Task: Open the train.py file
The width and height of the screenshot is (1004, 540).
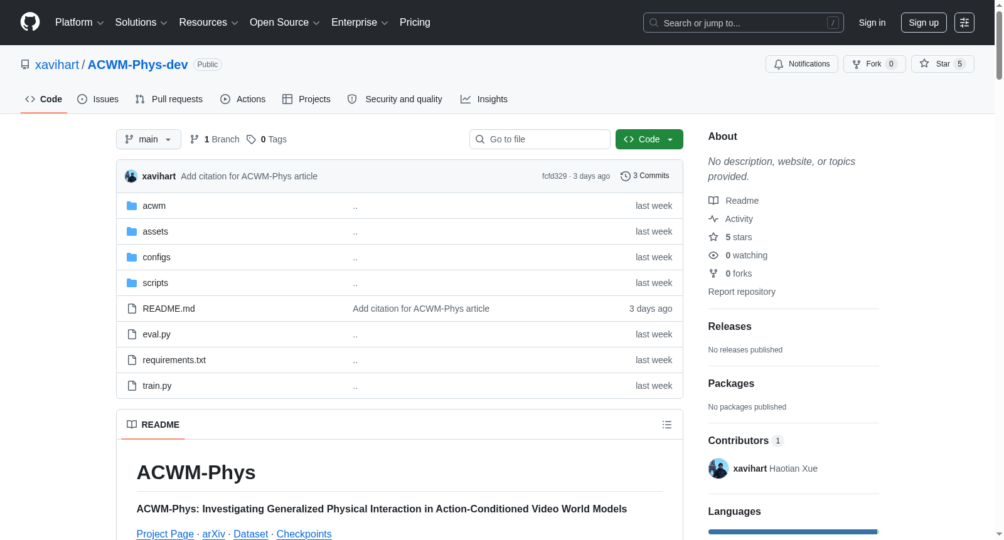Action: click(157, 386)
